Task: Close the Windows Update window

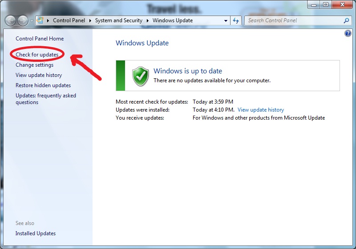Action: tap(342, 4)
